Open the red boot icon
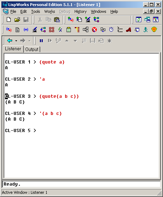This screenshot has height=197, width=163. [128, 30]
